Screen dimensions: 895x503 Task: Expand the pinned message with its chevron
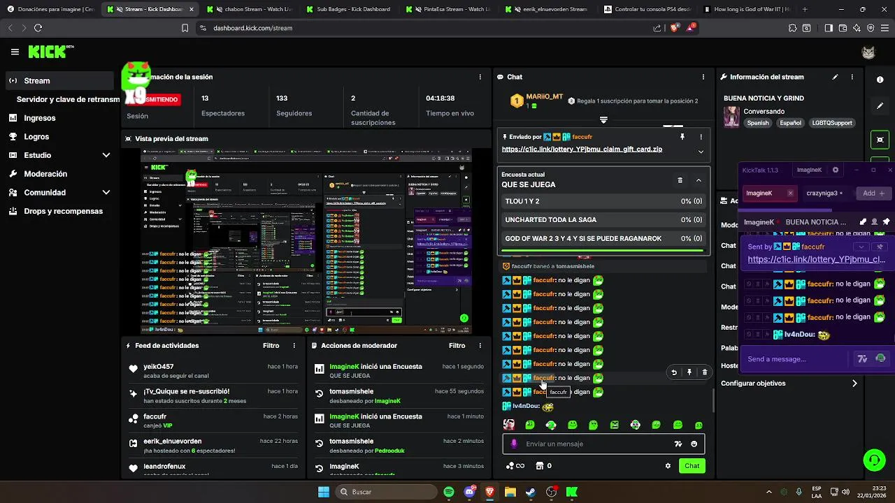pos(701,152)
